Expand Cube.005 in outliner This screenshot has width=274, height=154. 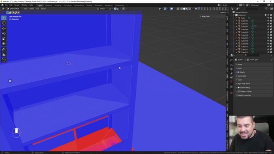[x=236, y=33]
